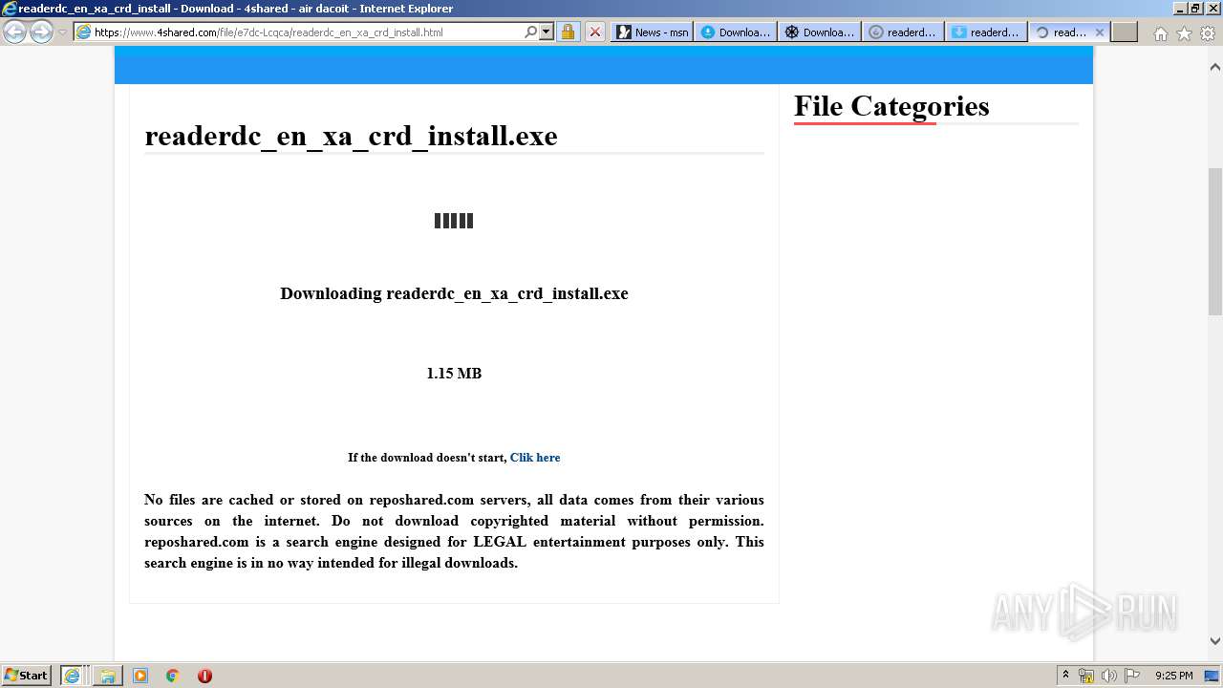Click the page scrollbar down arrow
Viewport: 1223px width, 688px height.
tap(1215, 641)
